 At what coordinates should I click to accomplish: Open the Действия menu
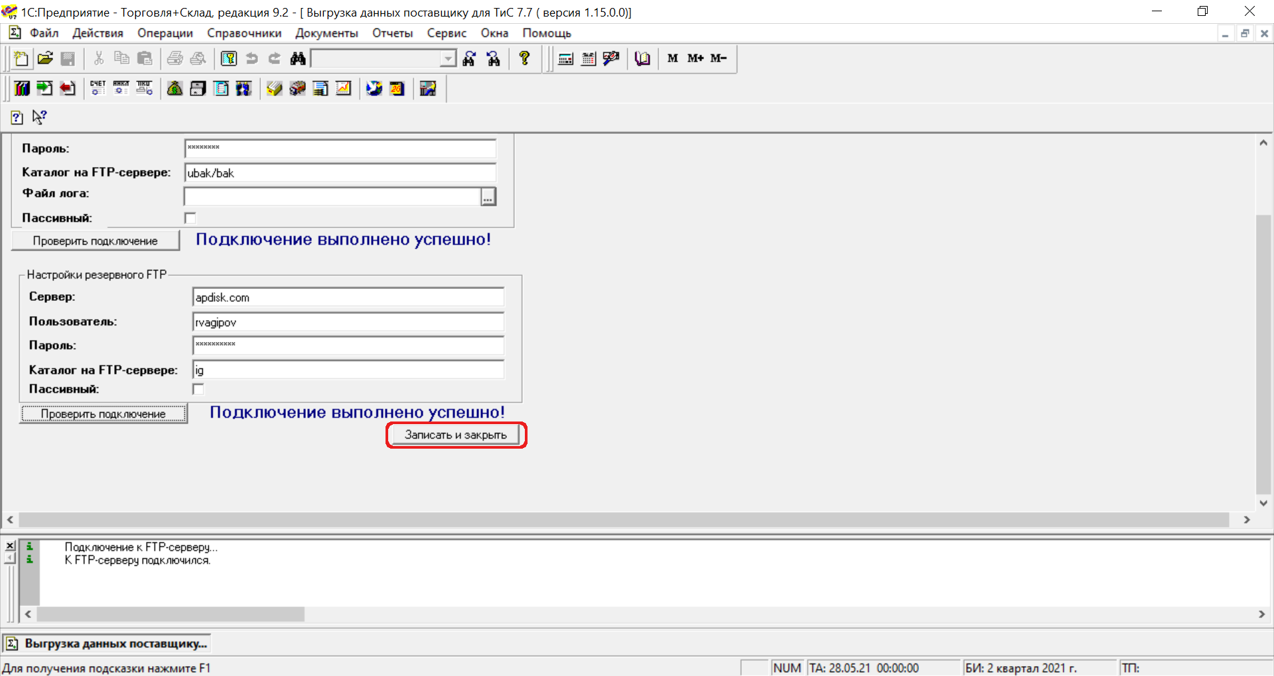(98, 33)
